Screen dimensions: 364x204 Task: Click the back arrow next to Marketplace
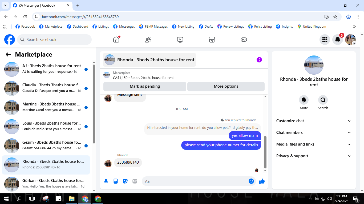[x=8, y=54]
